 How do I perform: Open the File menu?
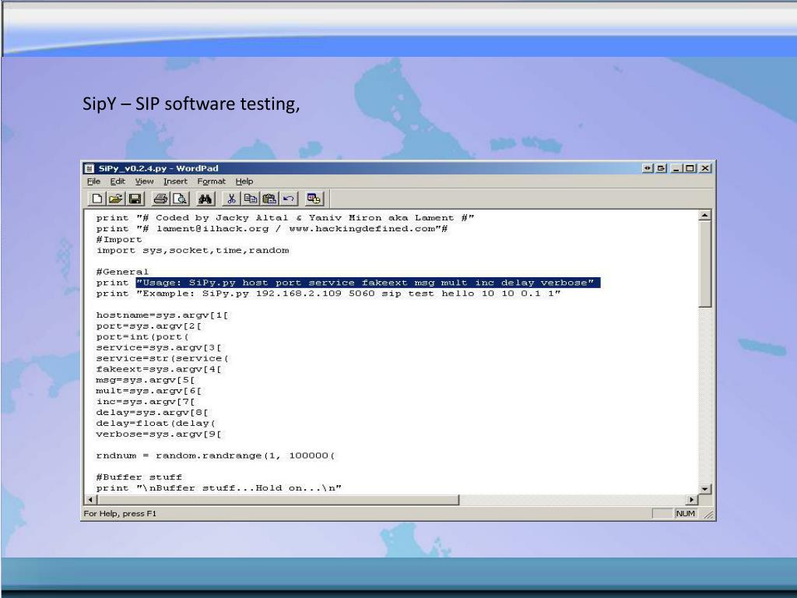pos(93,181)
